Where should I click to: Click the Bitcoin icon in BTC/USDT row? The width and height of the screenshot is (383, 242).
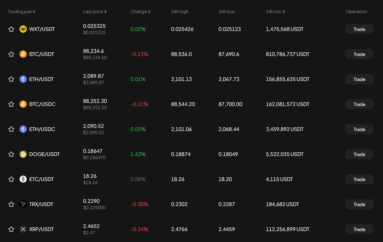pos(23,54)
